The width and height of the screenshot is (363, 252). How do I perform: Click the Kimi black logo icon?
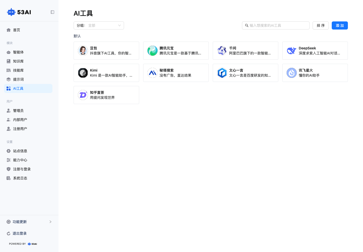click(83, 73)
